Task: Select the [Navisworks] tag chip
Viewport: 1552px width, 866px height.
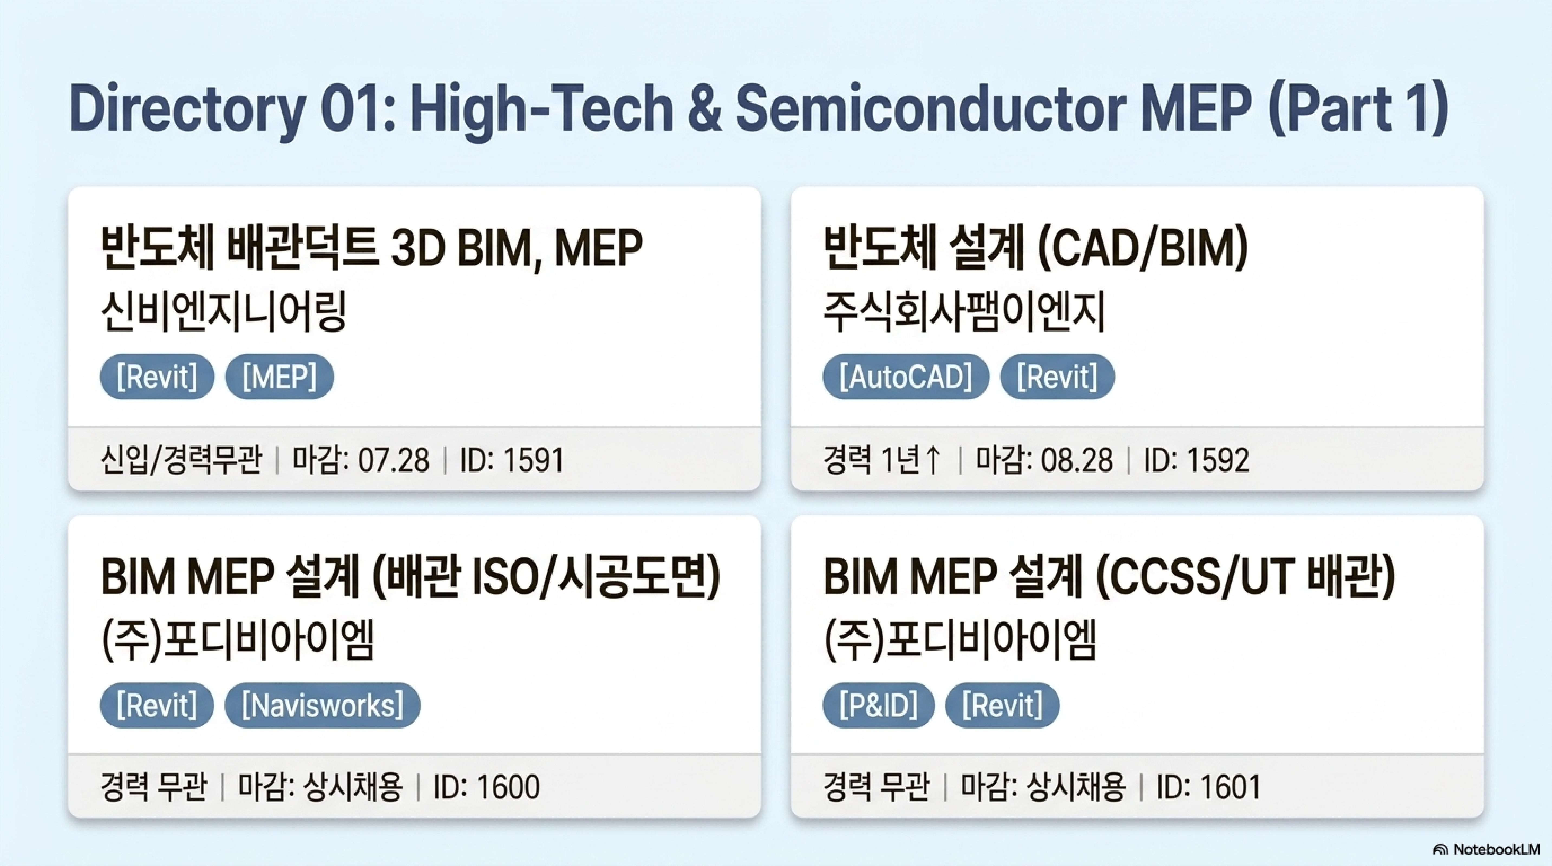Action: pos(322,705)
